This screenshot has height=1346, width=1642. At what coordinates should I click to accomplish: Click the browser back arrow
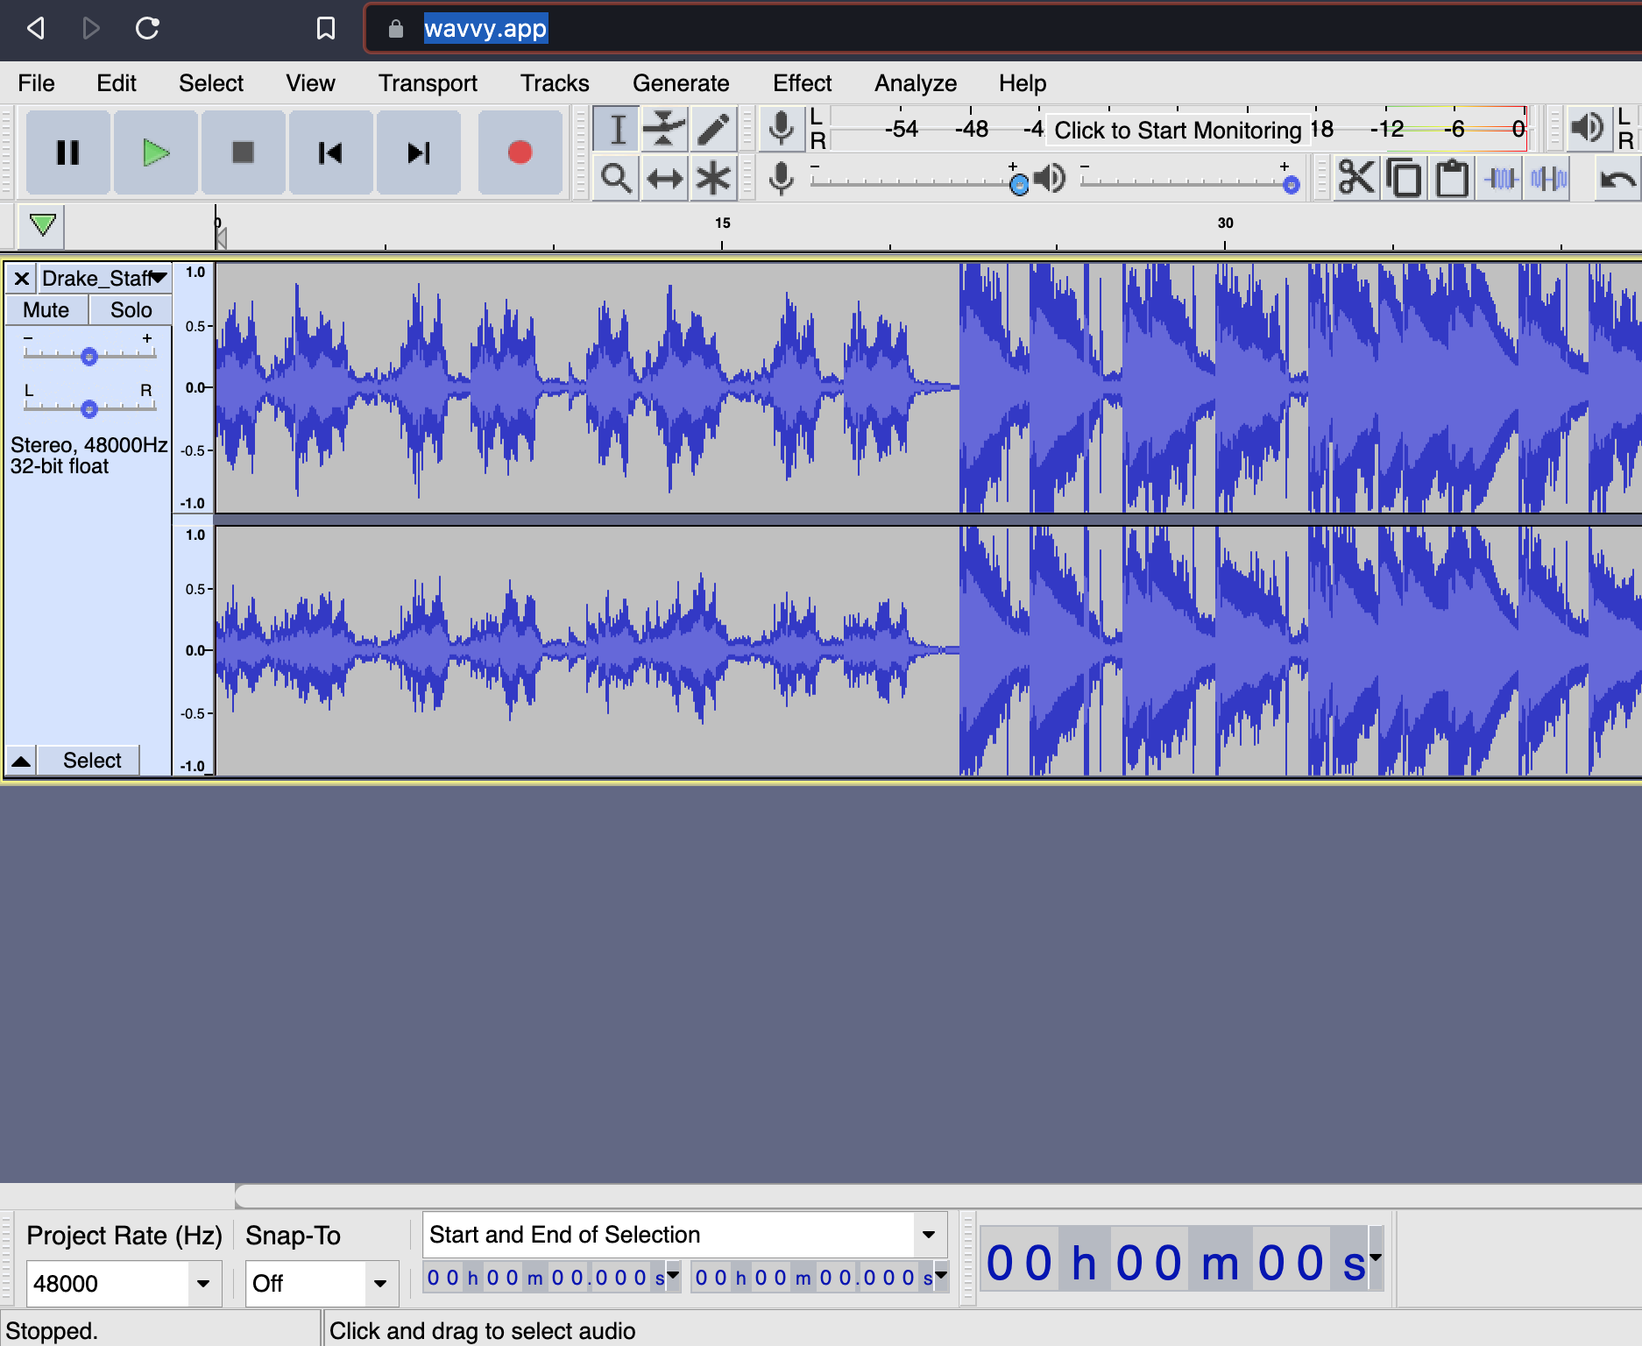click(36, 28)
